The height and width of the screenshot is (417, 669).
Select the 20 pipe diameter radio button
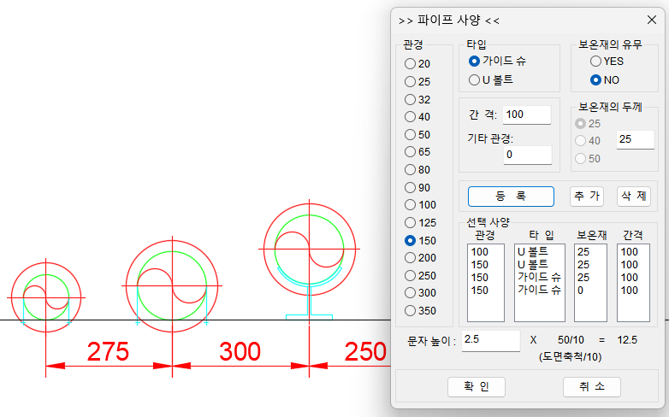coord(411,64)
